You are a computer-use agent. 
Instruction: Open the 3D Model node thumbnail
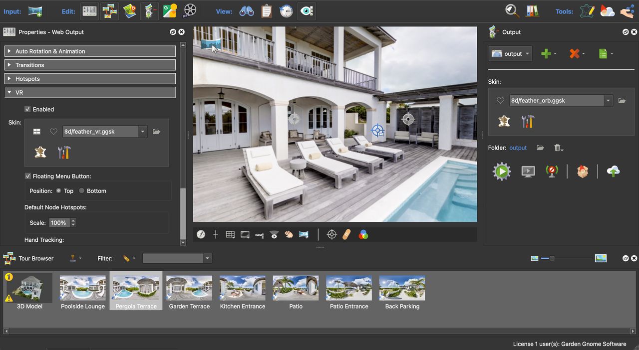(x=29, y=292)
